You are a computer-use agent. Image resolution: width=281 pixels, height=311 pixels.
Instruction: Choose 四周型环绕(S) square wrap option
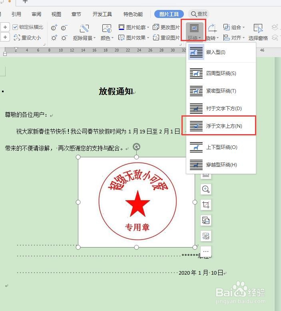point(221,73)
